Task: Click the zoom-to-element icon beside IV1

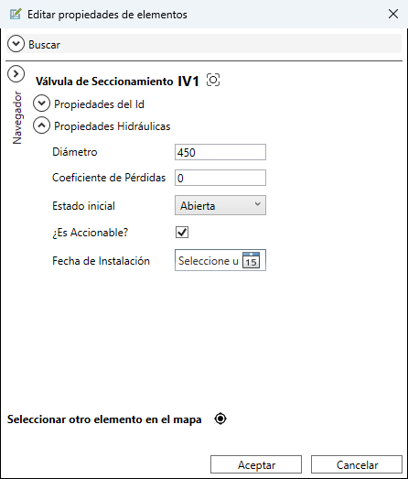Action: 213,80
